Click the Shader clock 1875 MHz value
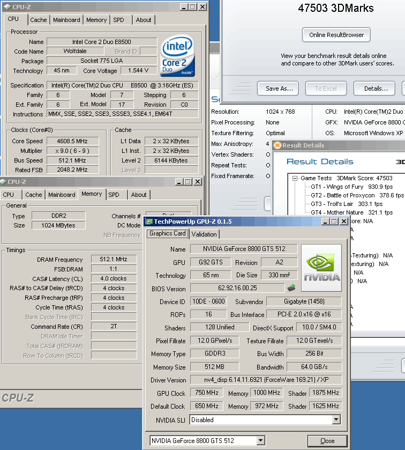 (326, 393)
